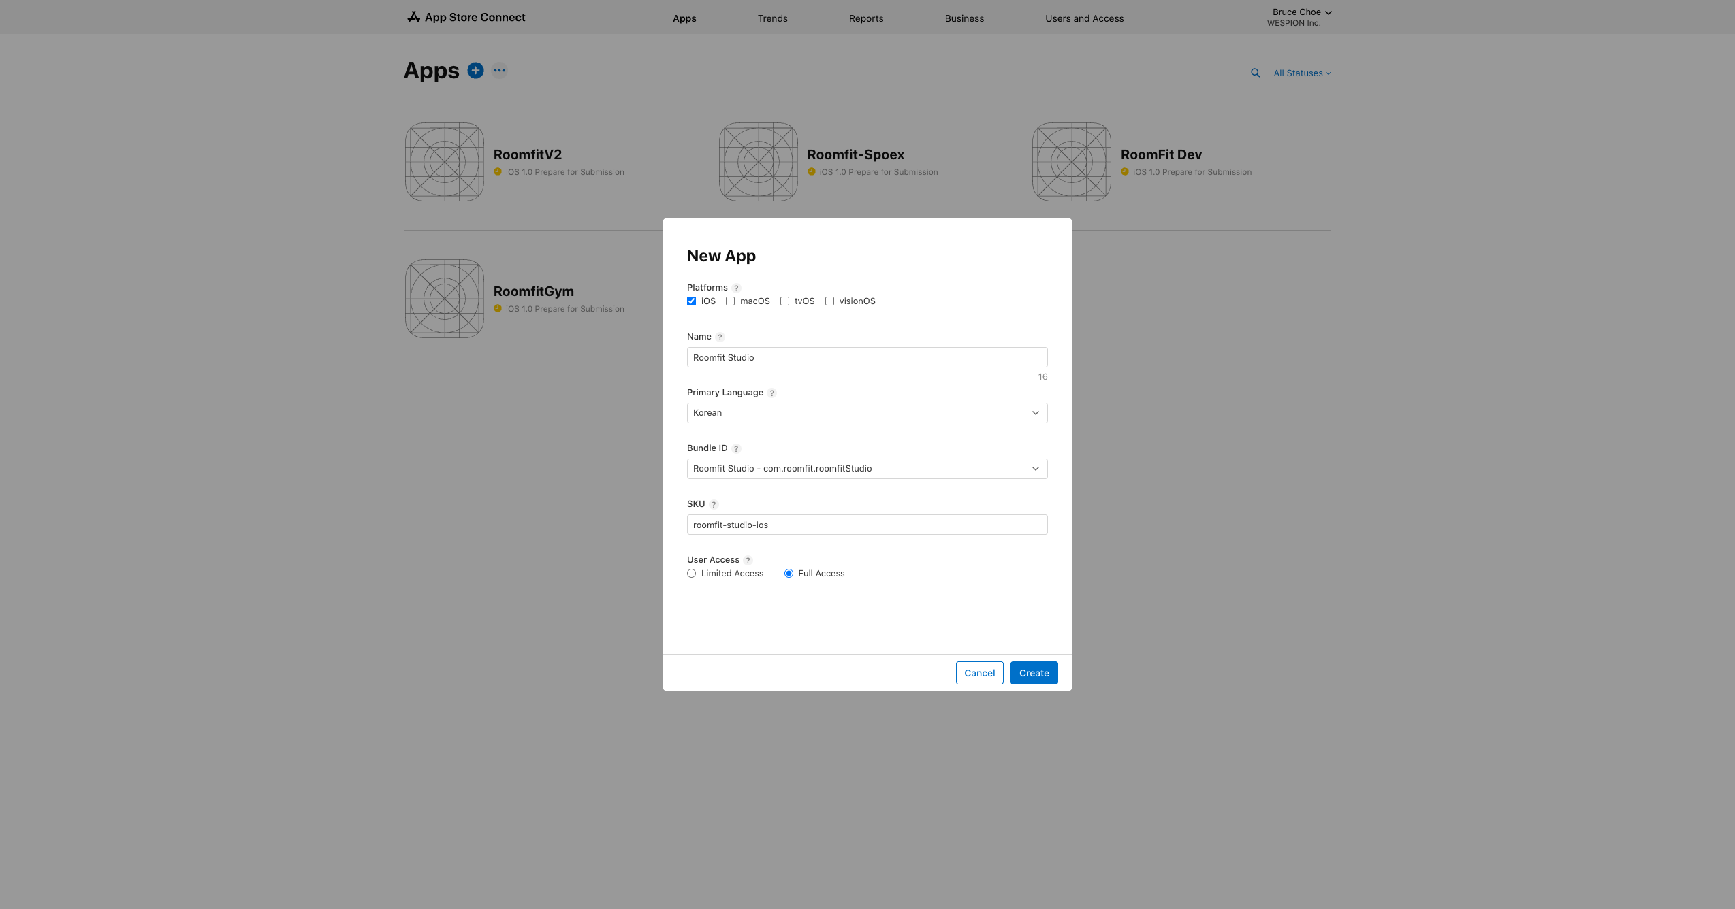Open Users and Access menu
1735x909 pixels.
(1084, 18)
